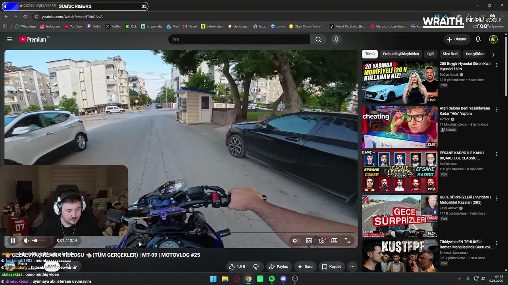Open the Kuştepe video thumbnail

(400, 256)
